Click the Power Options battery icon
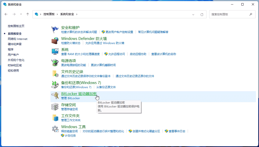This screenshot has height=147, width=259. [x=55, y=63]
